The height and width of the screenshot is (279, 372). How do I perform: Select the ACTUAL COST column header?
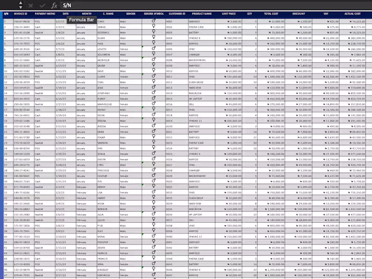(x=352, y=14)
